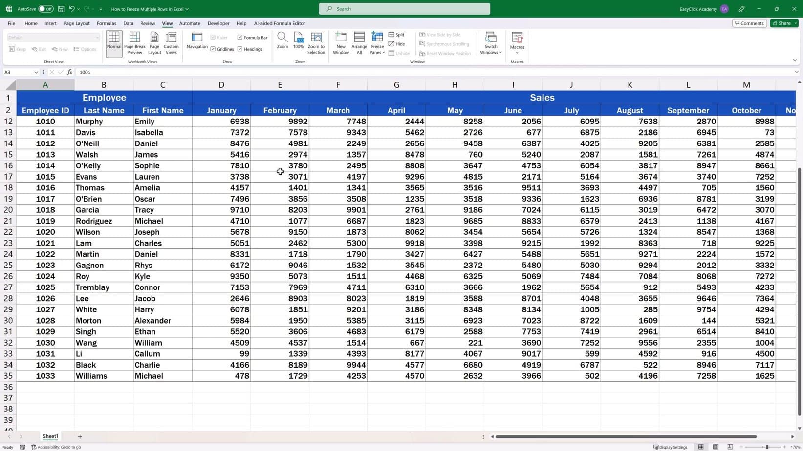
Task: Open a New Window of the workbook
Action: coord(341,42)
